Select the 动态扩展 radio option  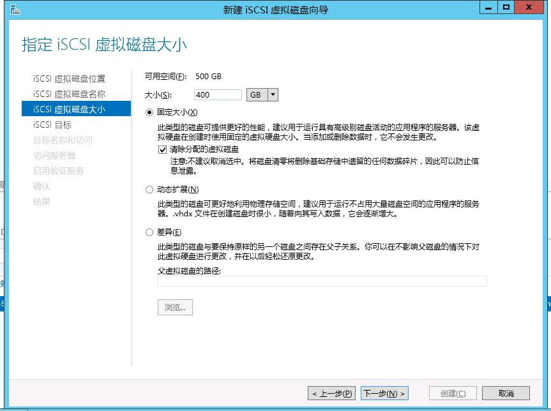149,190
